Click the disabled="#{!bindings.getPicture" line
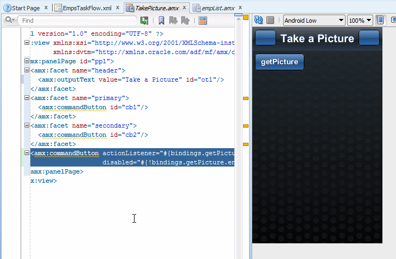The image size is (396, 259). 169,162
